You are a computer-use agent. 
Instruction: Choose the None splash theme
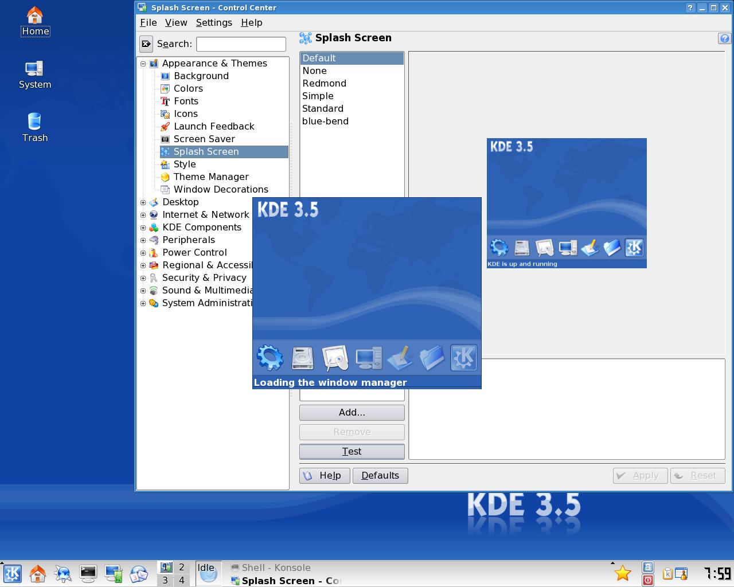[x=352, y=71]
